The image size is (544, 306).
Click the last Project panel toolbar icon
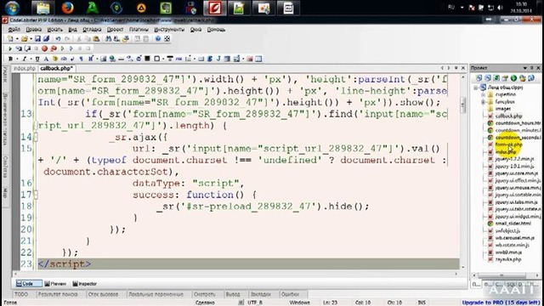(531, 78)
